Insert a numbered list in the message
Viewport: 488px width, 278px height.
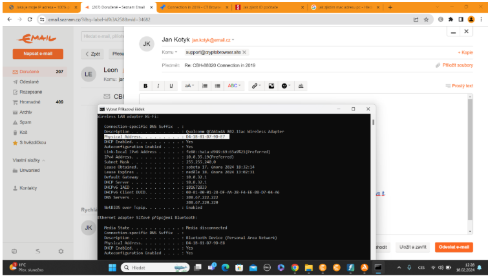coord(204,86)
